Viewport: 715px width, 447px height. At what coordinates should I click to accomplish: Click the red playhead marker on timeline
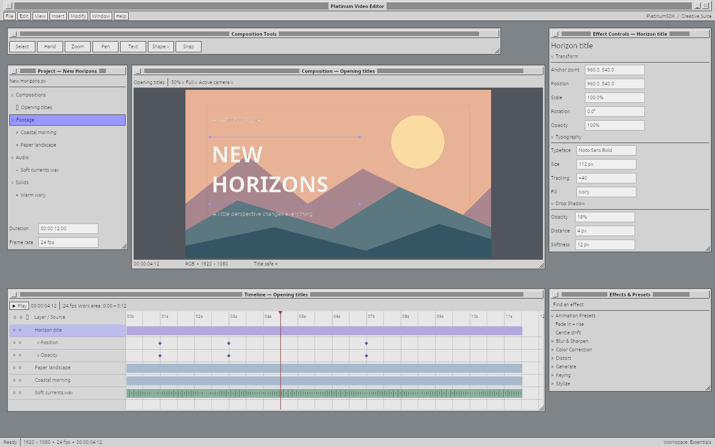click(x=281, y=313)
